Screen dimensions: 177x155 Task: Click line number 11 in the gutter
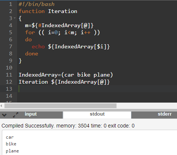tap(9, 75)
